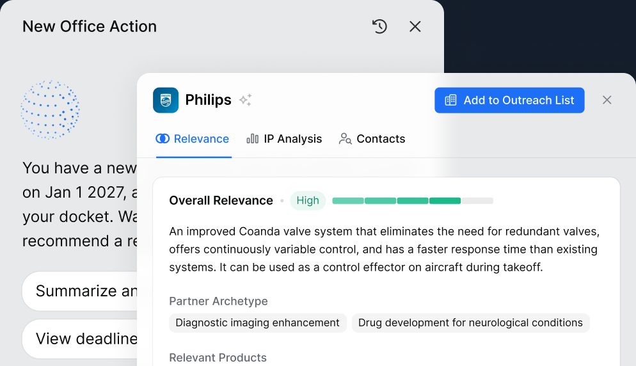Click the Partner Archetype label
The width and height of the screenshot is (636, 366).
(x=218, y=301)
